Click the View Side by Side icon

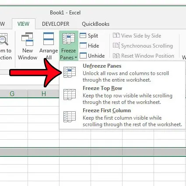[116, 35]
